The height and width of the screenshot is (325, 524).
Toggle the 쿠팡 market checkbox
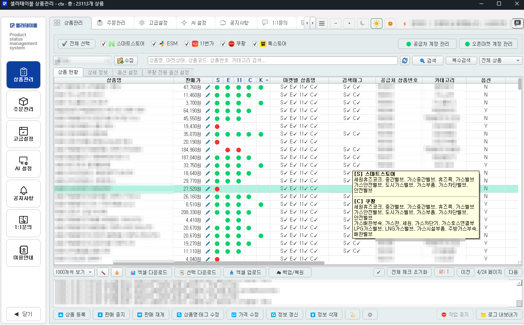coord(223,44)
